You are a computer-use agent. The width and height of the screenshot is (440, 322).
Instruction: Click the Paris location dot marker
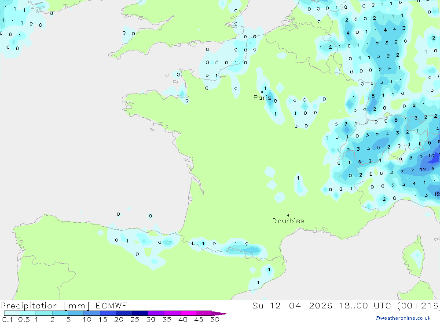pos(262,92)
